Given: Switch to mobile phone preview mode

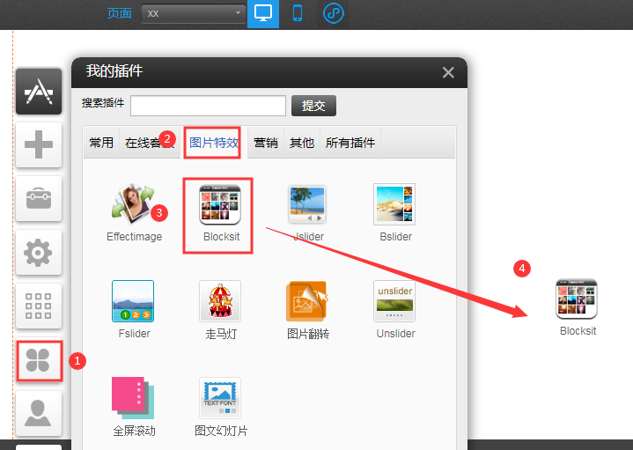Looking at the screenshot, I should pyautogui.click(x=298, y=13).
